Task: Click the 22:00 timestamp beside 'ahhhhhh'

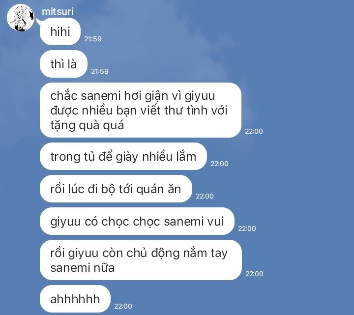Action: (x=123, y=306)
